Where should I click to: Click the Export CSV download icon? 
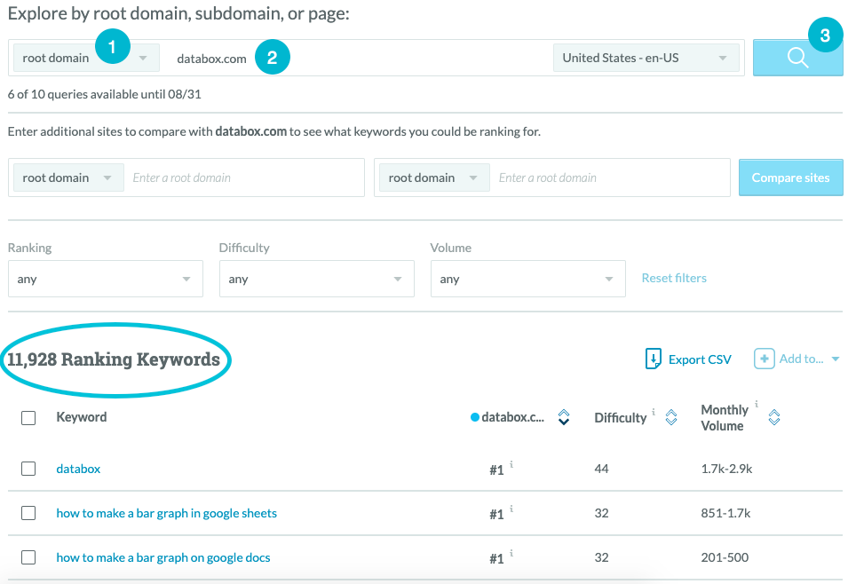pyautogui.click(x=653, y=359)
